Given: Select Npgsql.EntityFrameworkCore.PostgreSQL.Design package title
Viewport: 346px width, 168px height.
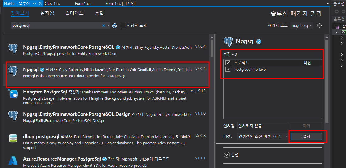Looking at the screenshot, I should [x=77, y=114].
